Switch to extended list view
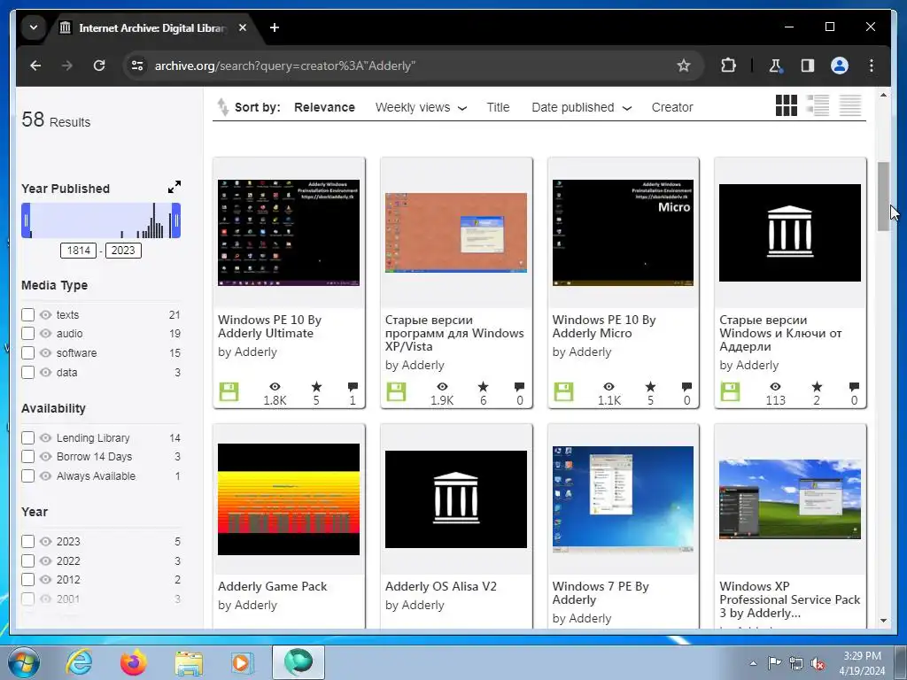 click(x=818, y=106)
